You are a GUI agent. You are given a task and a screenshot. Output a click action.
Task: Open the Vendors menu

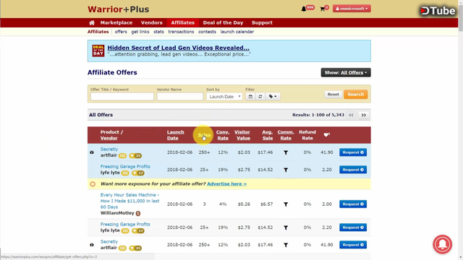click(151, 22)
